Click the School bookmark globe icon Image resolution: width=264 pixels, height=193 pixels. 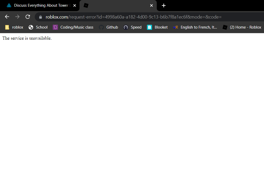(x=31, y=27)
